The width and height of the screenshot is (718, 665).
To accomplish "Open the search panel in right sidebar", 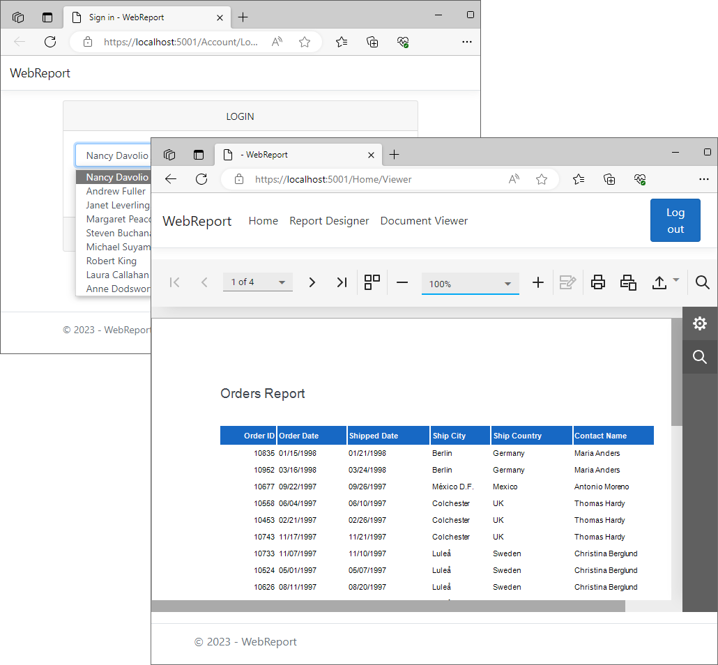I will pos(700,357).
